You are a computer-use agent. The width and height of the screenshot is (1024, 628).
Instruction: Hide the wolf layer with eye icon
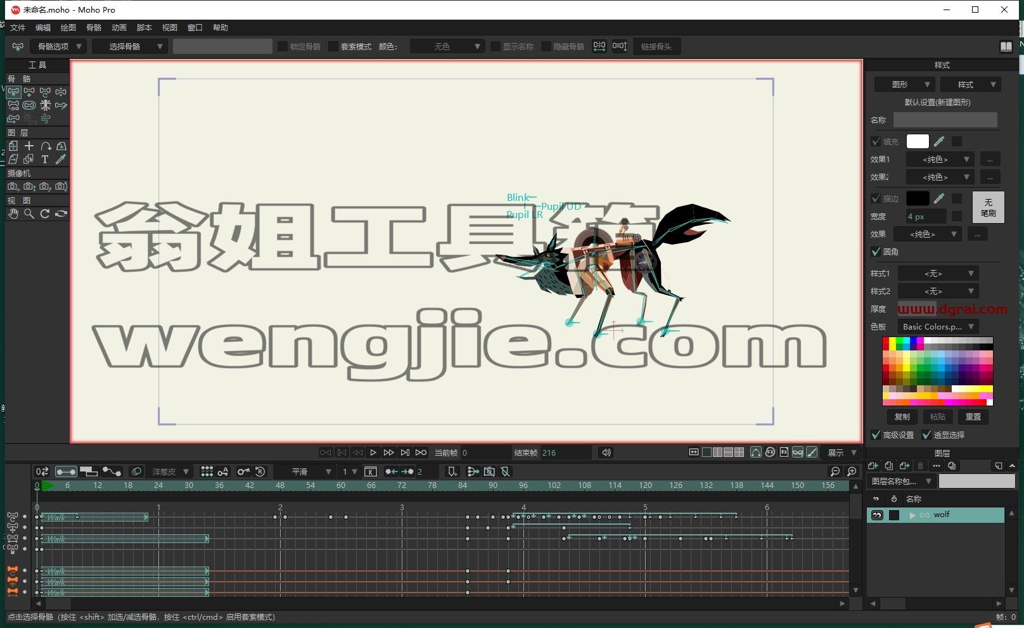[x=877, y=515]
